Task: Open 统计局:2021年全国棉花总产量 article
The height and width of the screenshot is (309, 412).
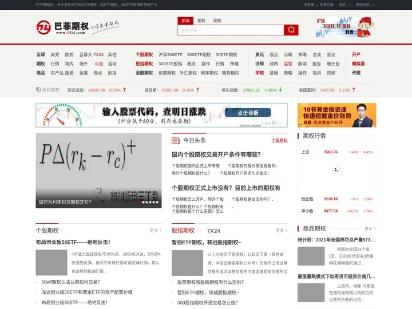Action: click(x=337, y=240)
